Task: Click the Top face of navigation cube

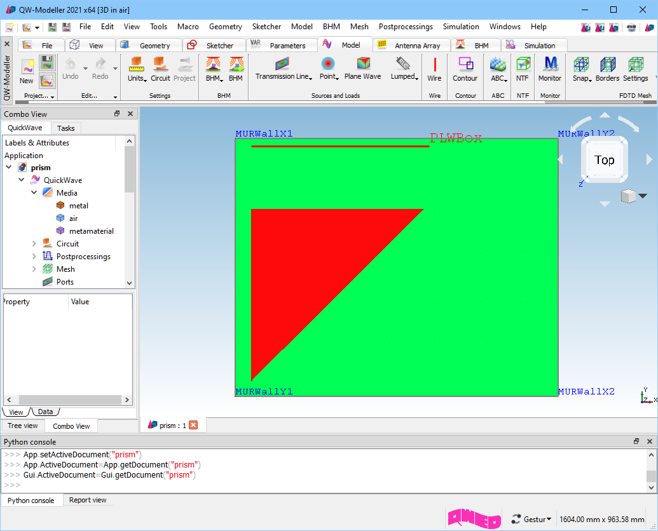Action: click(x=605, y=159)
